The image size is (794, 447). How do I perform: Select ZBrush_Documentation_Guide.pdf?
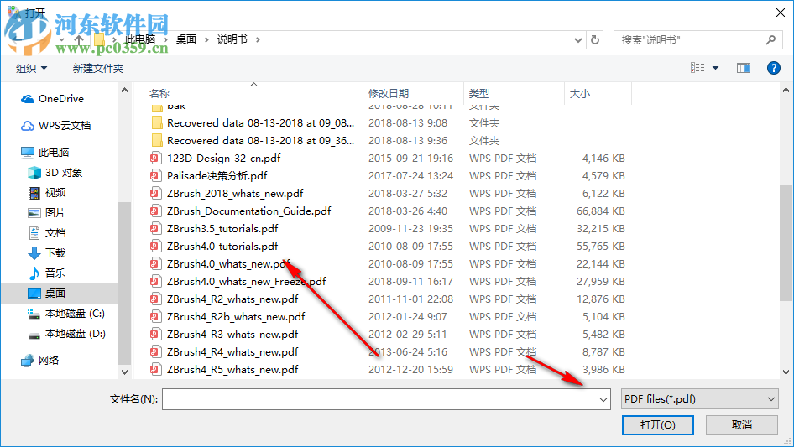tap(249, 211)
